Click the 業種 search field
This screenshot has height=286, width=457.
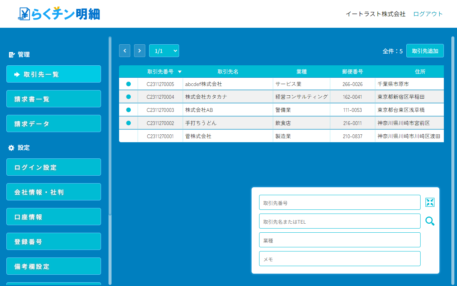(340, 240)
